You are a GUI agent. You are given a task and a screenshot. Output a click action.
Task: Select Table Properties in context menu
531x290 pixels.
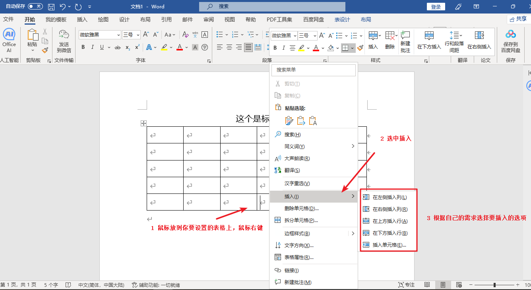pyautogui.click(x=314, y=257)
